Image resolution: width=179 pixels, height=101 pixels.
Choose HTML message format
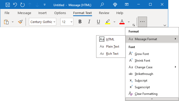pyautogui.click(x=111, y=39)
